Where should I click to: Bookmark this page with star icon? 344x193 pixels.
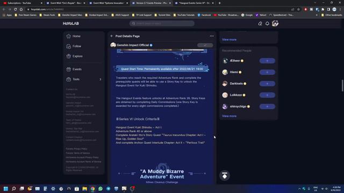(298, 10)
